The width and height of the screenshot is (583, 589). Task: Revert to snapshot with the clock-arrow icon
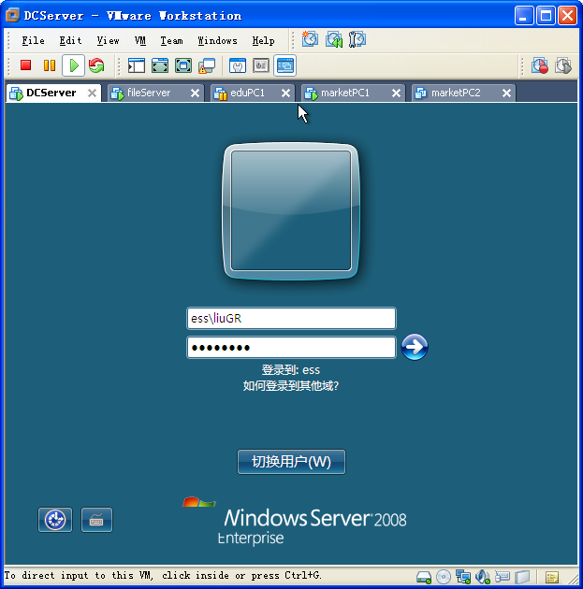334,39
